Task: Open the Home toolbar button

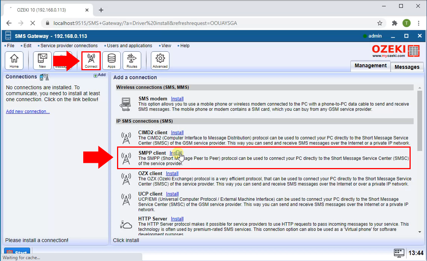Action: coord(14,61)
